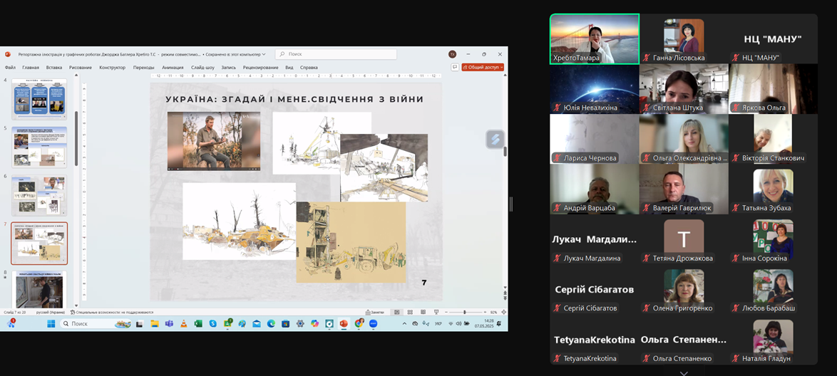Screen dimensions: 837x376
Task: Select slide 5 thumbnail
Action: pos(39,147)
